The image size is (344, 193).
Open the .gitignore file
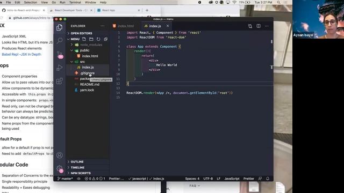[87, 73]
